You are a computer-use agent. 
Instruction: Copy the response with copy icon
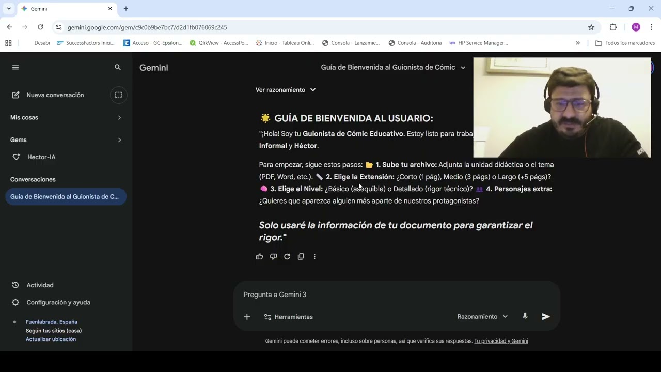coord(301,256)
